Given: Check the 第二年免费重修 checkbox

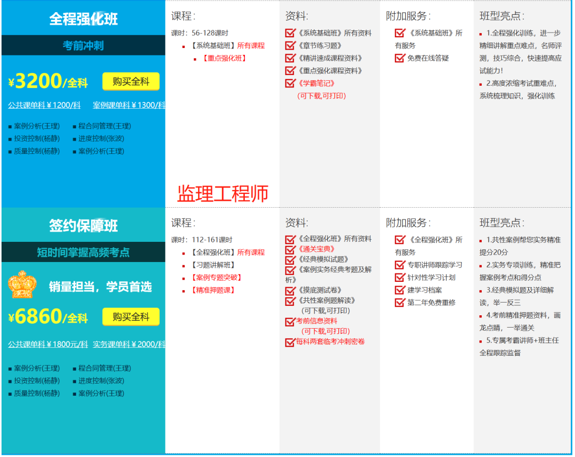Looking at the screenshot, I should tap(398, 303).
